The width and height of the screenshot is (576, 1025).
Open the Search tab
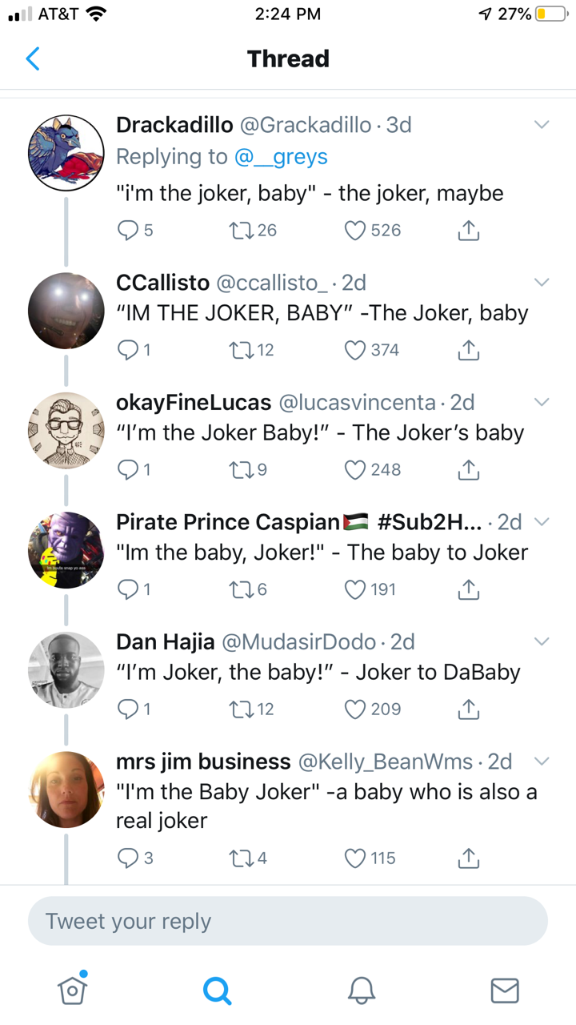point(217,991)
